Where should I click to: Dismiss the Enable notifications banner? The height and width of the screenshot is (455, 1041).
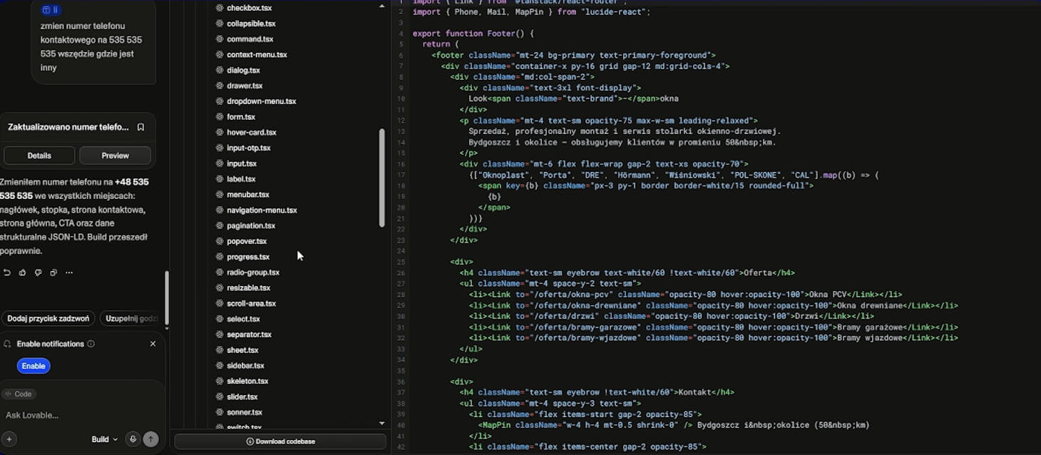(x=153, y=344)
